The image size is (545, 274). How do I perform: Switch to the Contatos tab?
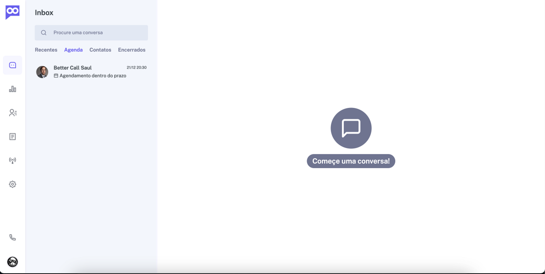(x=100, y=50)
